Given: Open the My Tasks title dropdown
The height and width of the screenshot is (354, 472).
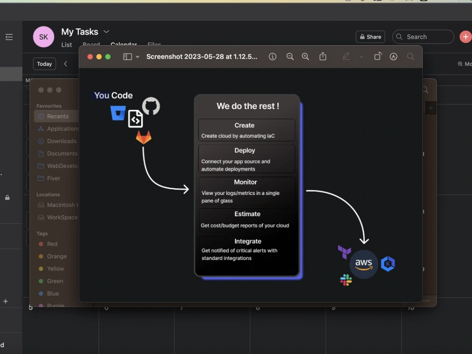Looking at the screenshot, I should (x=106, y=32).
